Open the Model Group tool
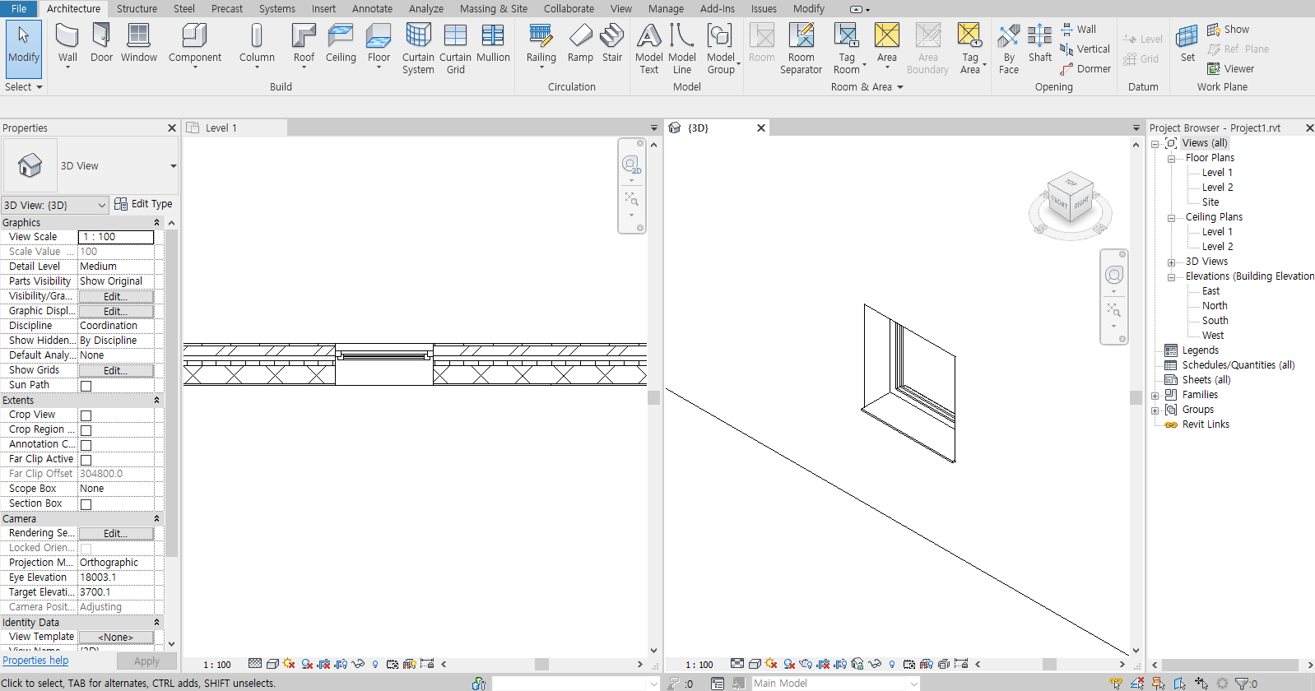The image size is (1315, 691). (x=721, y=48)
